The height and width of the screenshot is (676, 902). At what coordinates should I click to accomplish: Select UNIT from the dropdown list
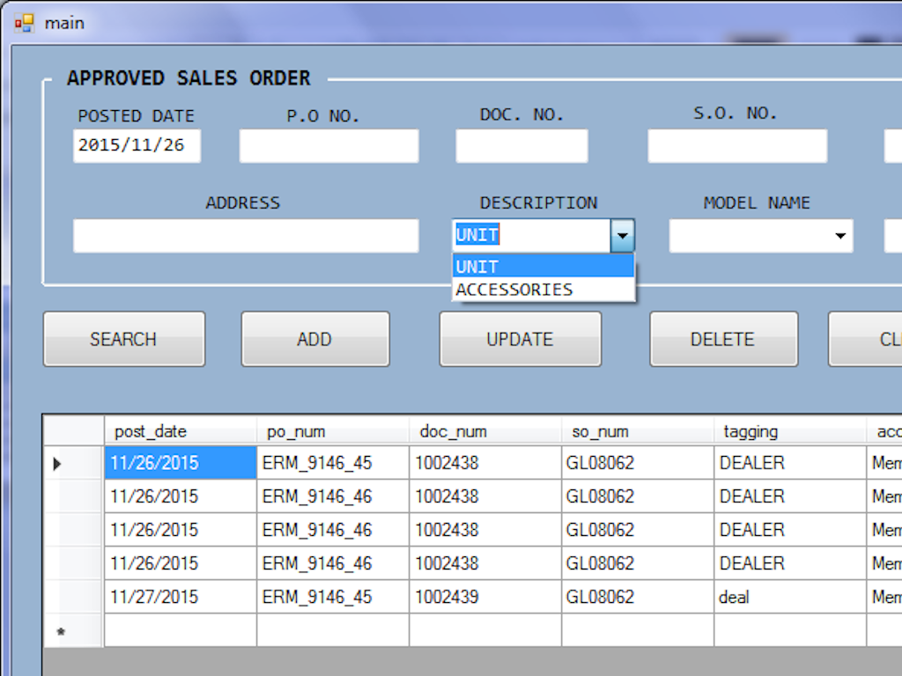(543, 267)
